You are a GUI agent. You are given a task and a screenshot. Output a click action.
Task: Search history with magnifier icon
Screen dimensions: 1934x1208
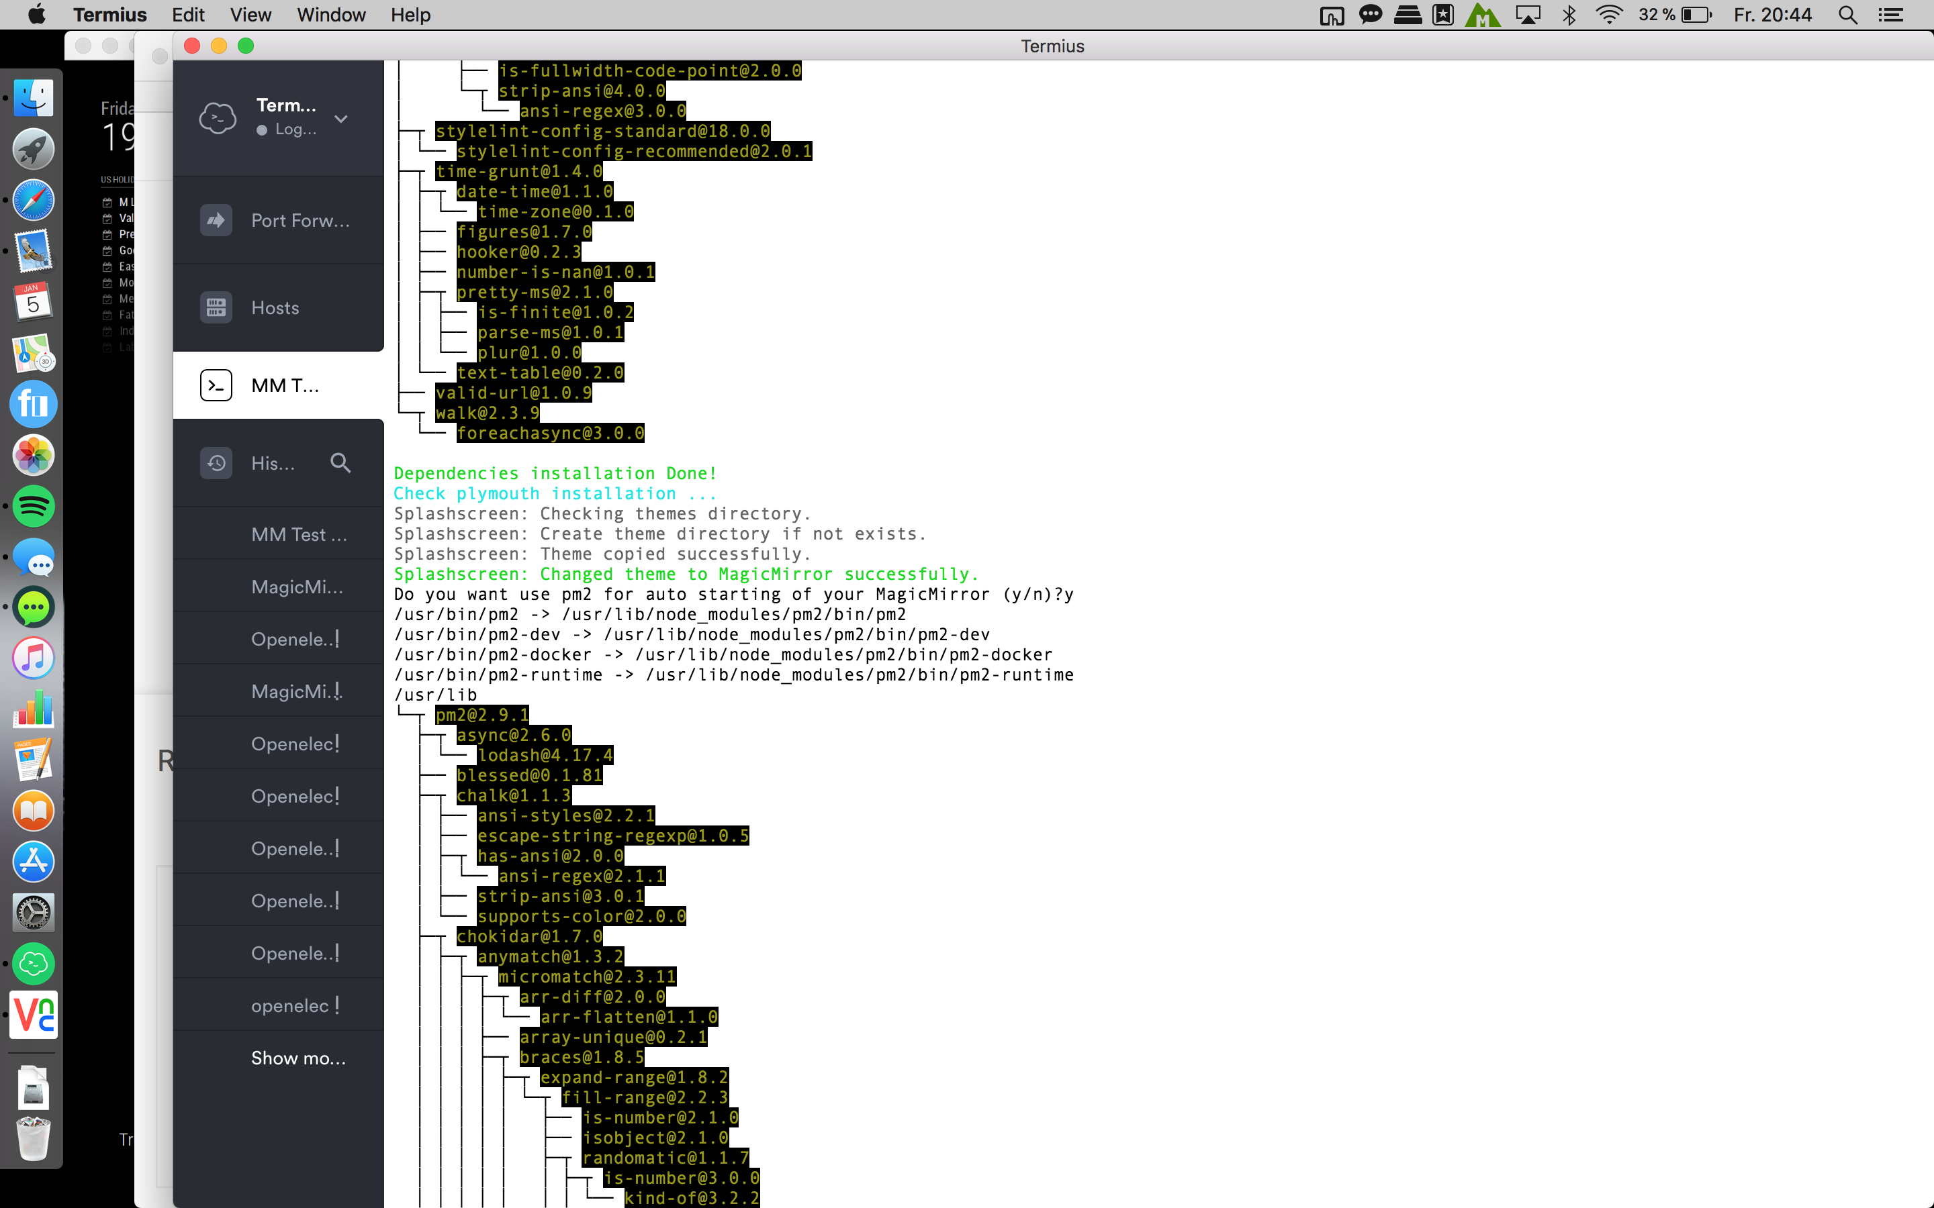click(340, 462)
